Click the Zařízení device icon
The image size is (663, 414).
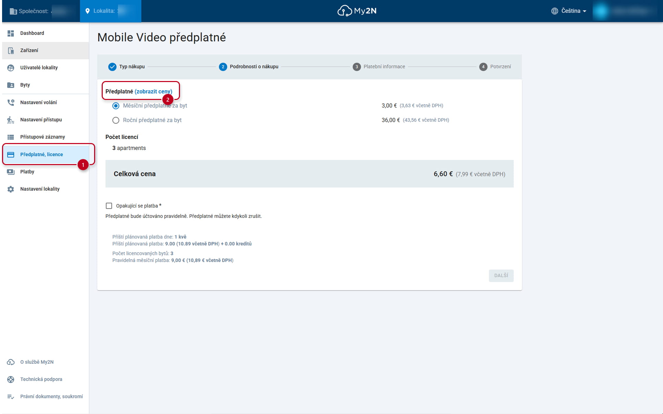click(11, 50)
